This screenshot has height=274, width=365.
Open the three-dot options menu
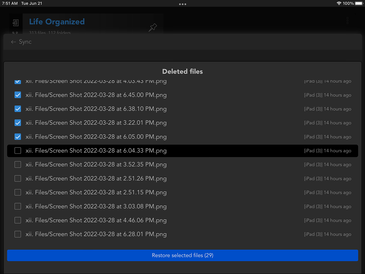tap(347, 20)
